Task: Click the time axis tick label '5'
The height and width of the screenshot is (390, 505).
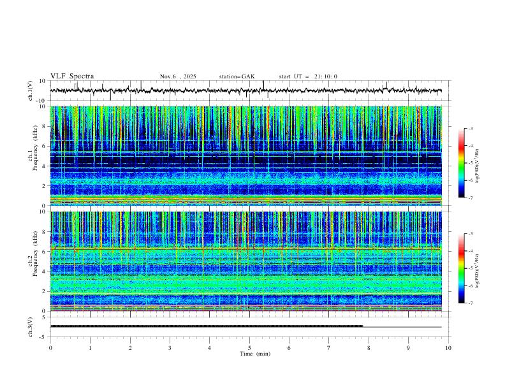Action: click(249, 348)
